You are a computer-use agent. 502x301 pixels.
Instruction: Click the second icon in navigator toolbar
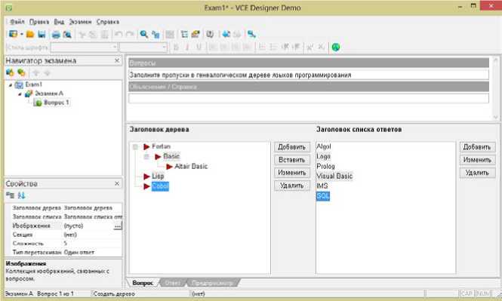(x=21, y=72)
